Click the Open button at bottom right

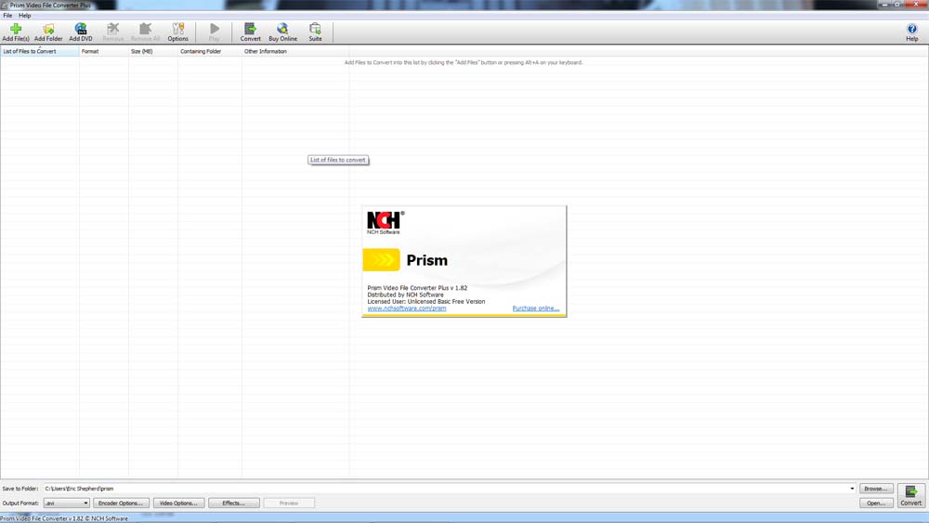(x=876, y=503)
